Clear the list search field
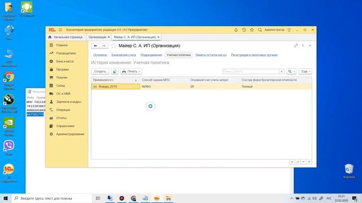The image size is (362, 203). pyautogui.click(x=282, y=72)
